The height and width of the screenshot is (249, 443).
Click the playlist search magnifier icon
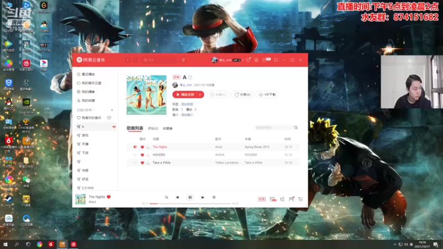pos(296,128)
